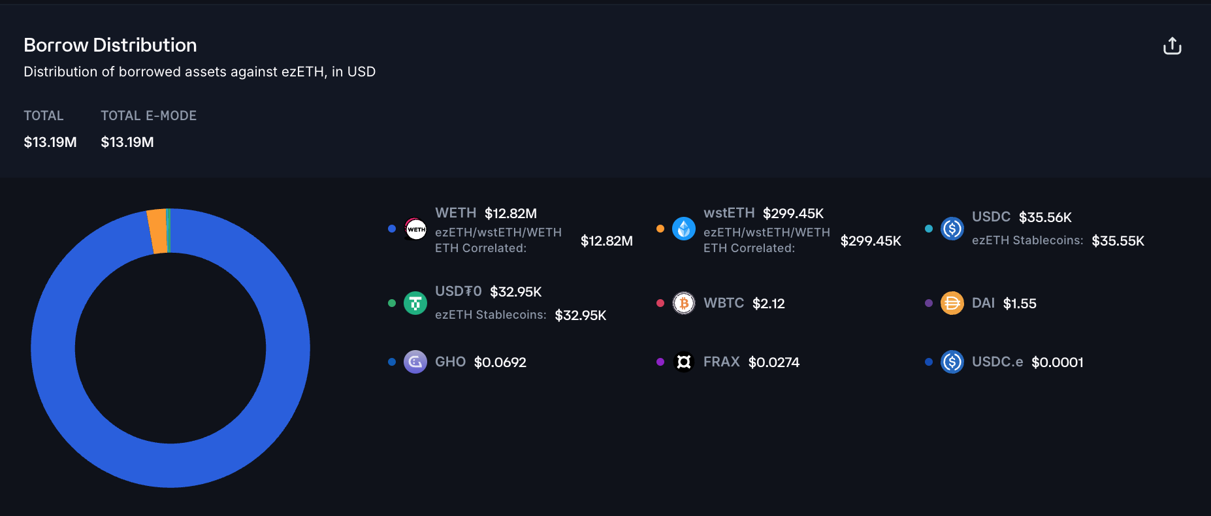
Task: Click the WETH token icon
Action: click(x=415, y=229)
